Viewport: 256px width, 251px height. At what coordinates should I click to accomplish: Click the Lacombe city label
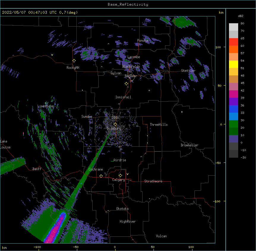click(x=134, y=57)
